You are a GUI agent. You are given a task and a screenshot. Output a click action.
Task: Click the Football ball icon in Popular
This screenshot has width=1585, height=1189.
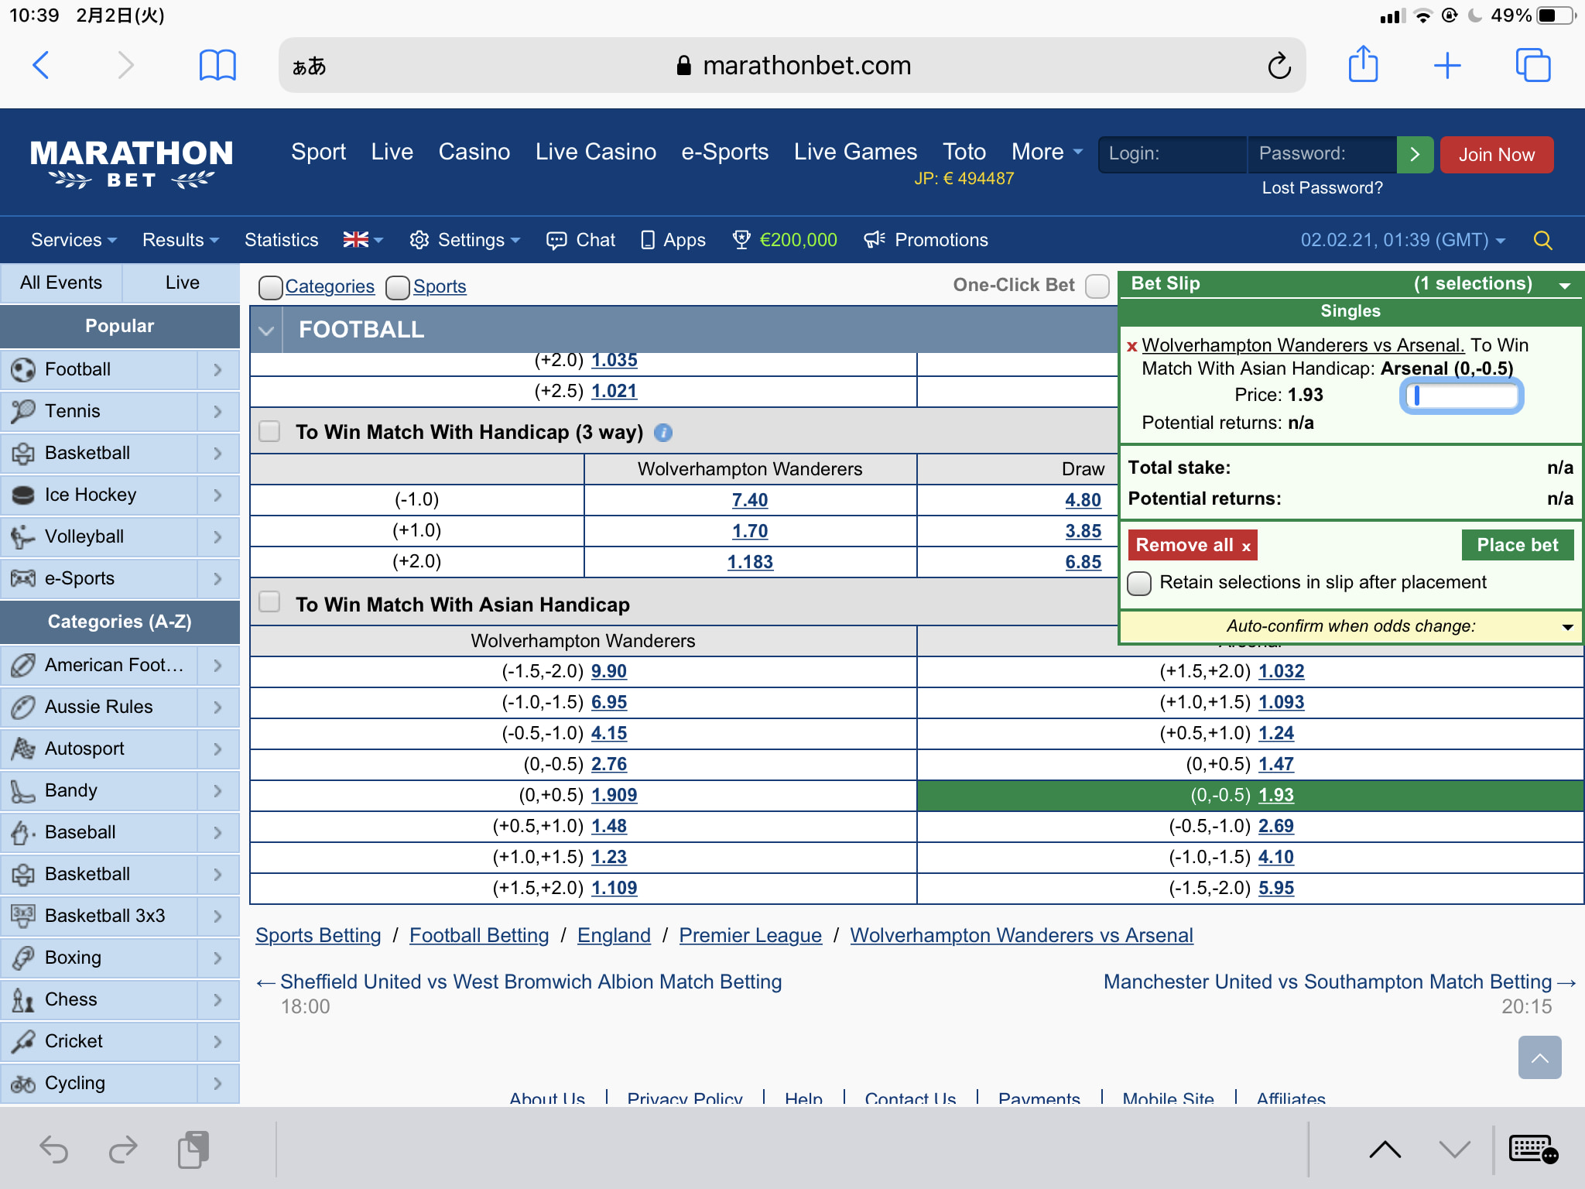click(x=23, y=370)
